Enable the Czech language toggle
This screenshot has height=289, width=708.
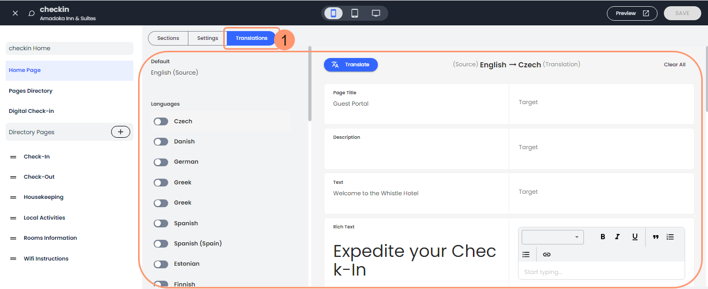tap(161, 121)
